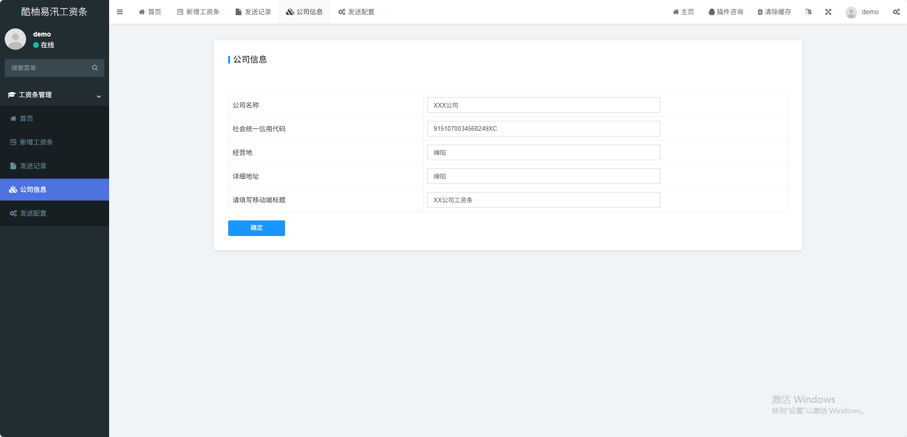Click the 请填写移动端标题 input box

(x=543, y=200)
